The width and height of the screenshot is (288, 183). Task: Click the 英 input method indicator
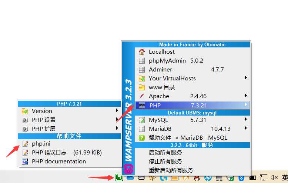285,177
